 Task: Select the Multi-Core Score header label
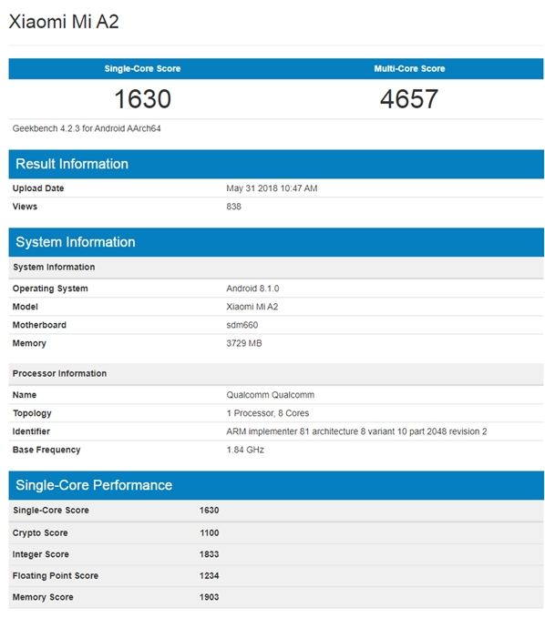[x=409, y=68]
